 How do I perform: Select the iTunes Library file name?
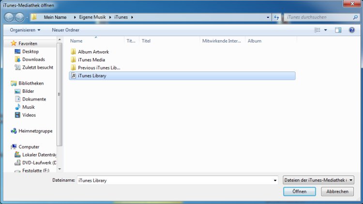pos(92,76)
